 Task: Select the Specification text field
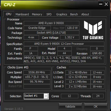[x=64, y=44]
